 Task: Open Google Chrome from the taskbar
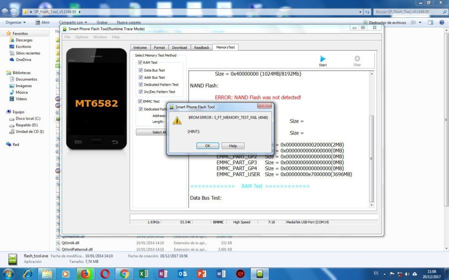(x=124, y=274)
